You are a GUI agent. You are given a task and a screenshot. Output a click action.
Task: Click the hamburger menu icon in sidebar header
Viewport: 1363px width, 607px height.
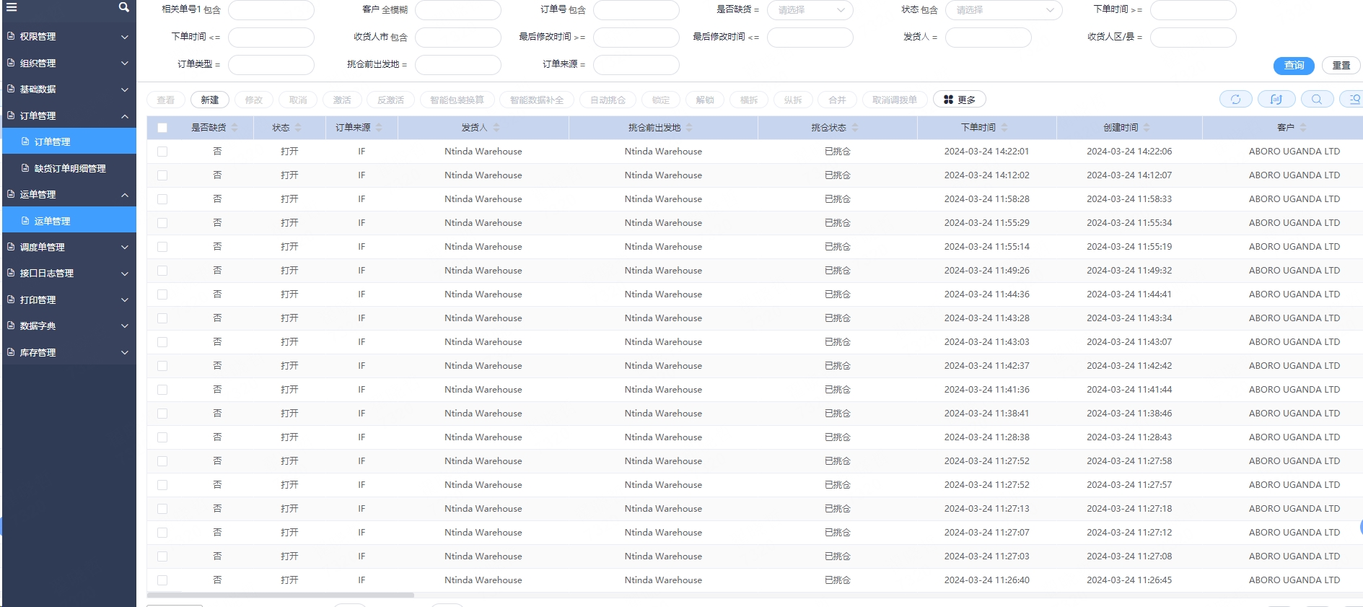pos(12,7)
